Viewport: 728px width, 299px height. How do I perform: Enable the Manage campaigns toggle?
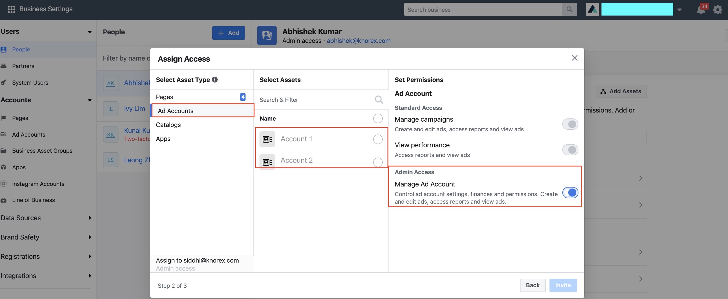pos(570,124)
